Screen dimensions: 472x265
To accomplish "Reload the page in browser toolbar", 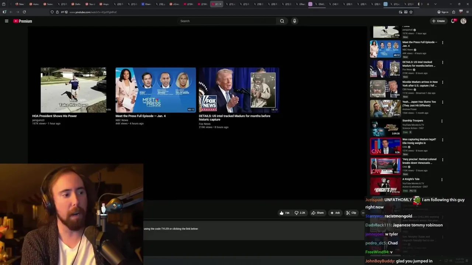I will [24, 12].
